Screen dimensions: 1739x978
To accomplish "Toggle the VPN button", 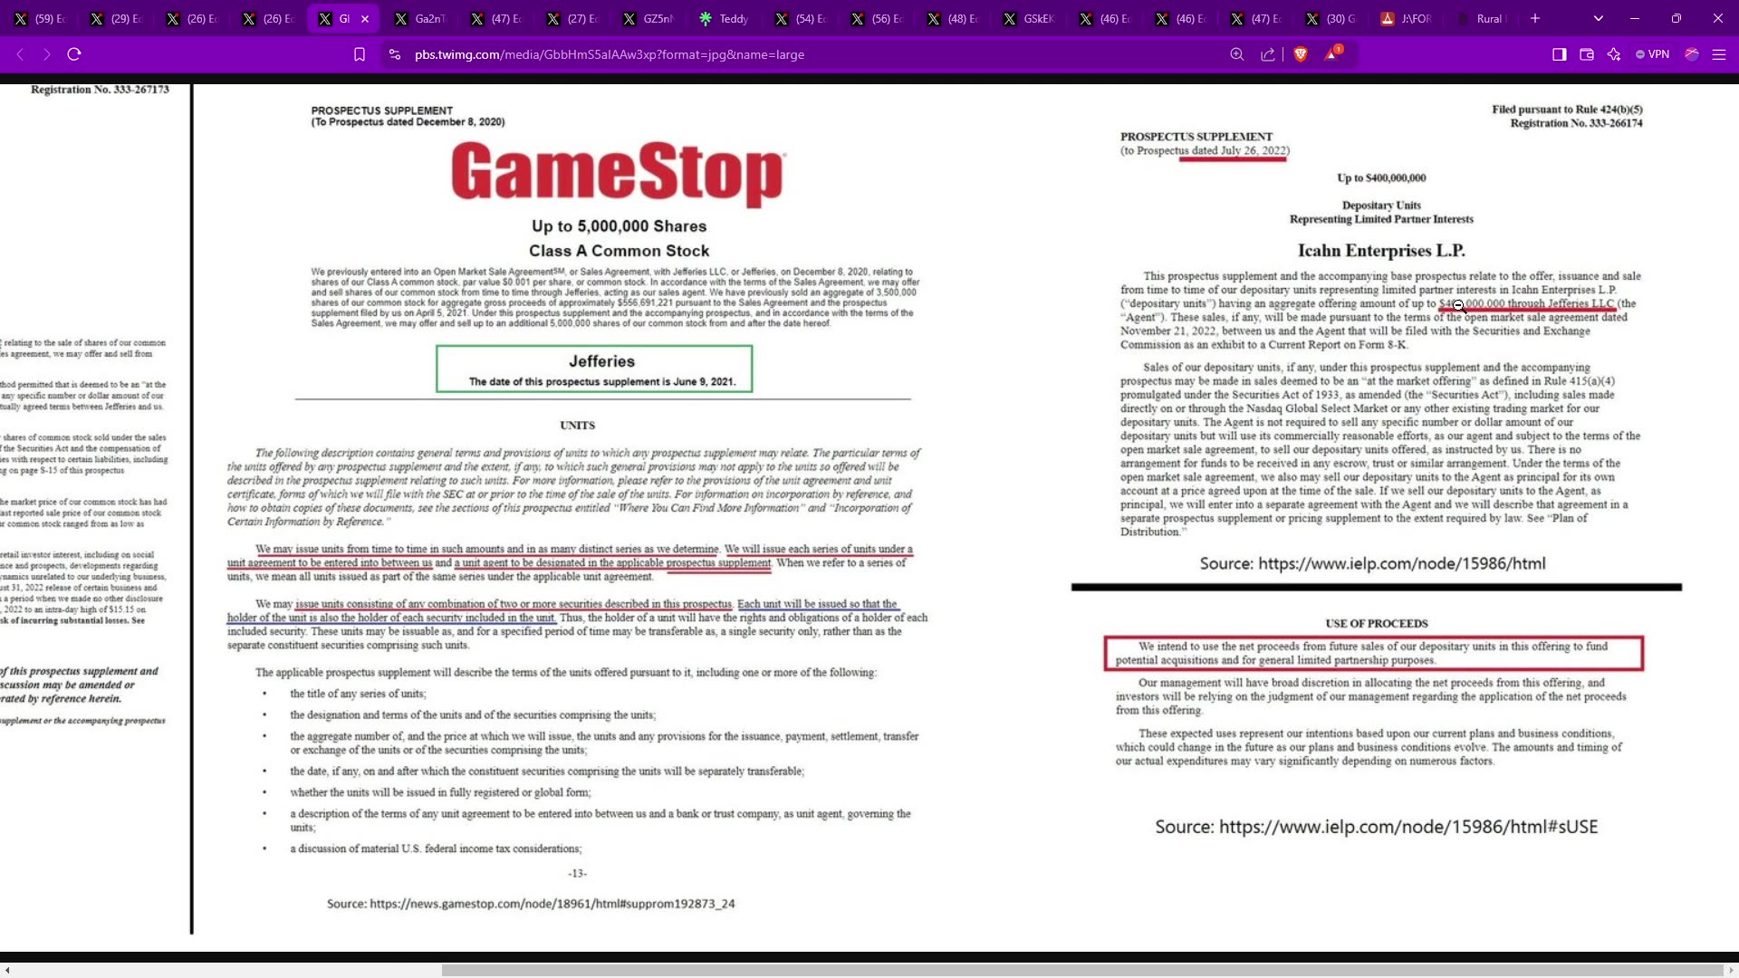I will coord(1653,54).
